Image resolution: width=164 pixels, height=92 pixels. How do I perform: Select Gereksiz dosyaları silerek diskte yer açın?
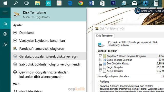pos(48,56)
